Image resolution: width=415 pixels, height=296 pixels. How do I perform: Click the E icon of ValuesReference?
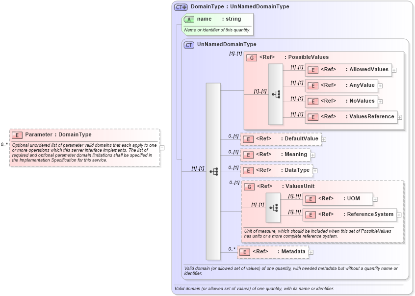coord(313,117)
